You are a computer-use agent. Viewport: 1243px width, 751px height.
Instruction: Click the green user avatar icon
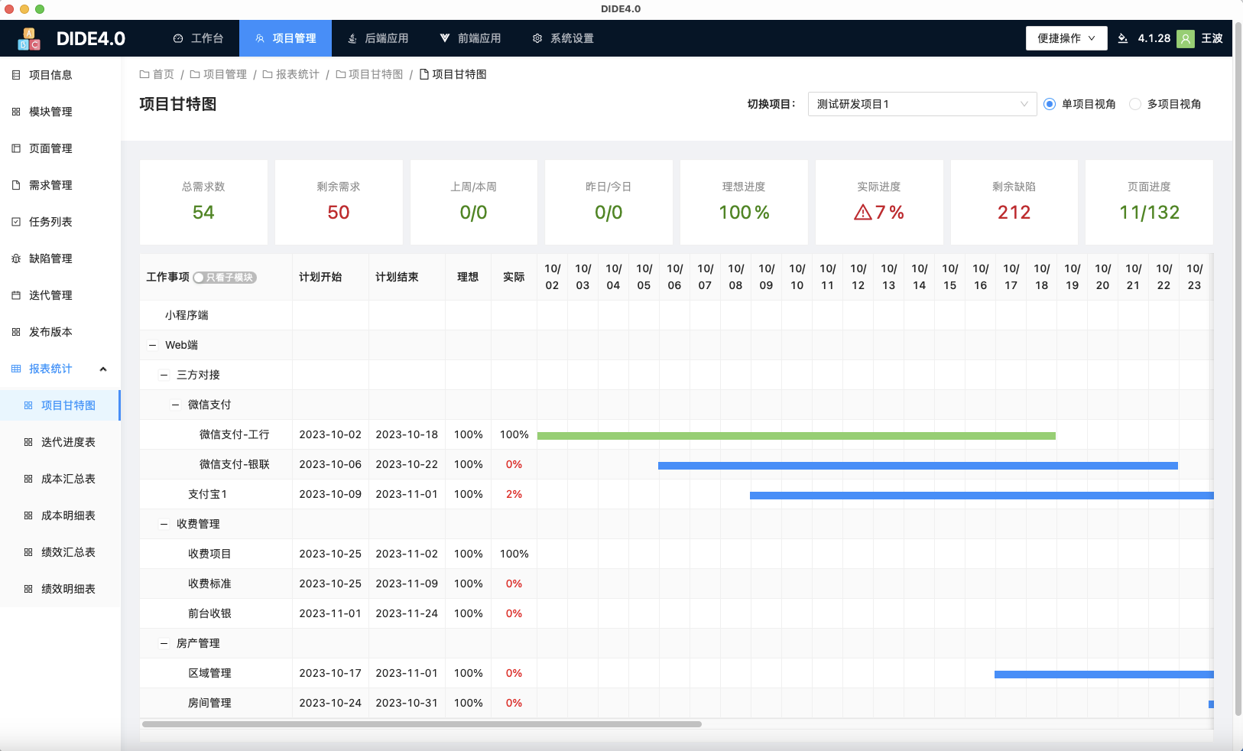point(1186,38)
